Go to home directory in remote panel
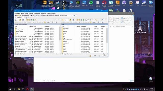This screenshot has height=91, width=163. (x=81, y=20)
